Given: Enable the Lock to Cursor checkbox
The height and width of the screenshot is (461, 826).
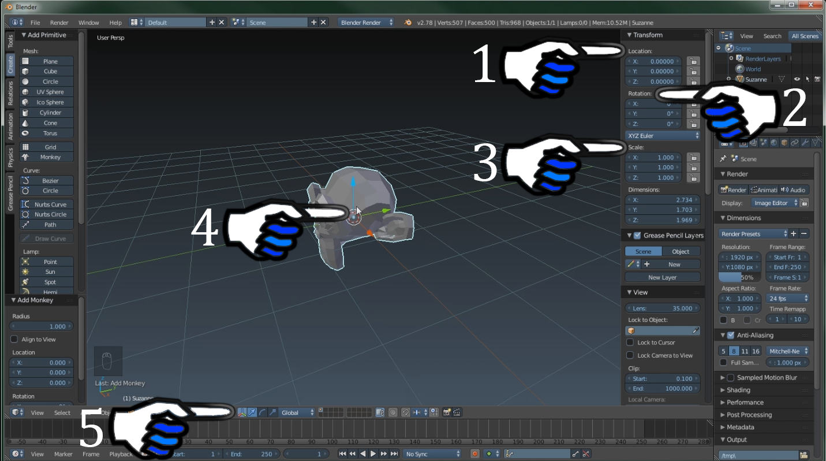Looking at the screenshot, I should click(x=630, y=343).
